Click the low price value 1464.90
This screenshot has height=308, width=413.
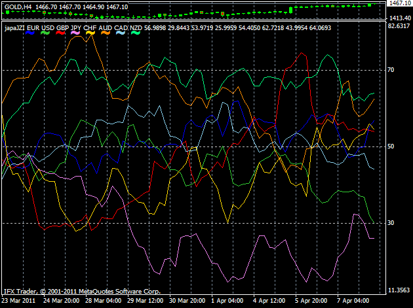(x=94, y=7)
